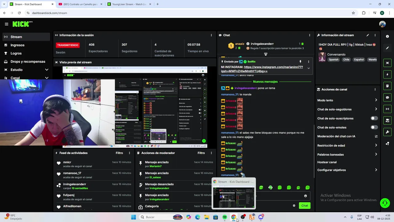Open the Windows Start menu
Image resolution: width=394 pixels, height=222 pixels.
tap(134, 217)
